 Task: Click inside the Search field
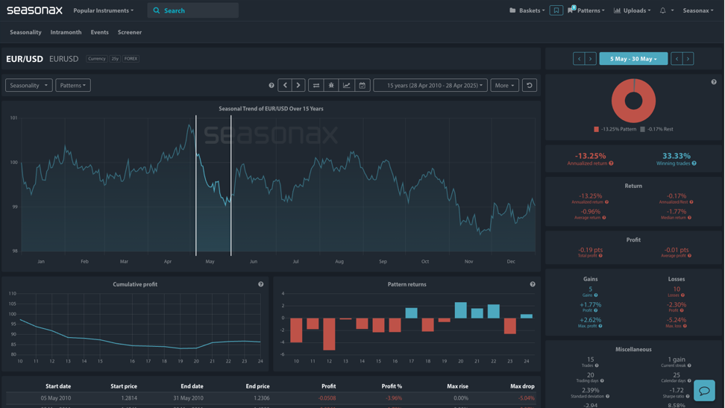[x=192, y=10]
